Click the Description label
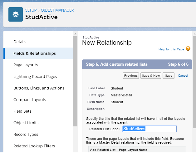Image resolution: width=196 pixels, height=153 pixels. [96, 109]
